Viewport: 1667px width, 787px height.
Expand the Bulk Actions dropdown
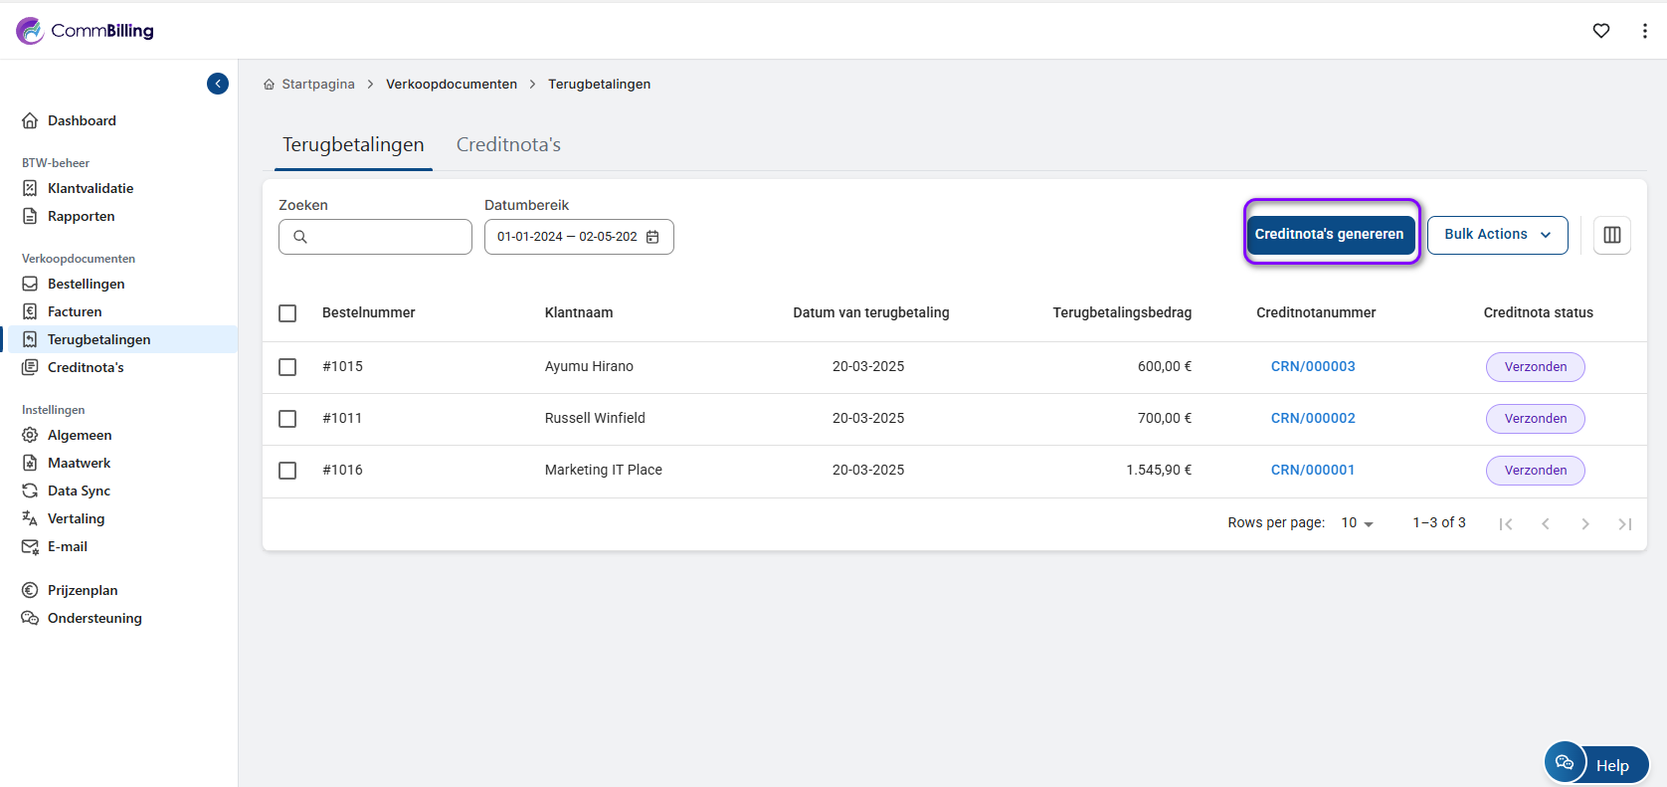pyautogui.click(x=1497, y=235)
